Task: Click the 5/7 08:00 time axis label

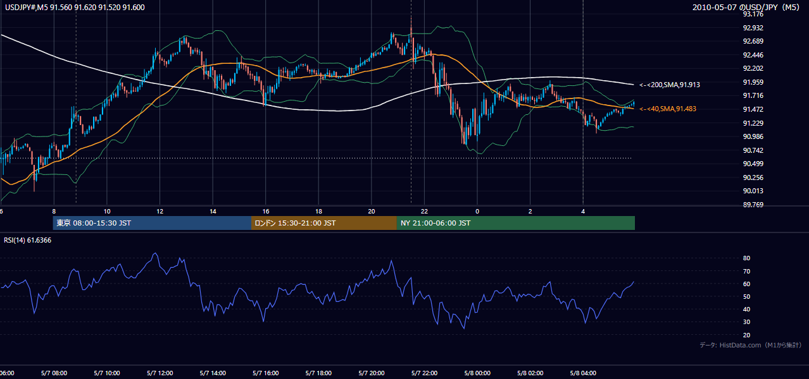Action: click(x=54, y=373)
